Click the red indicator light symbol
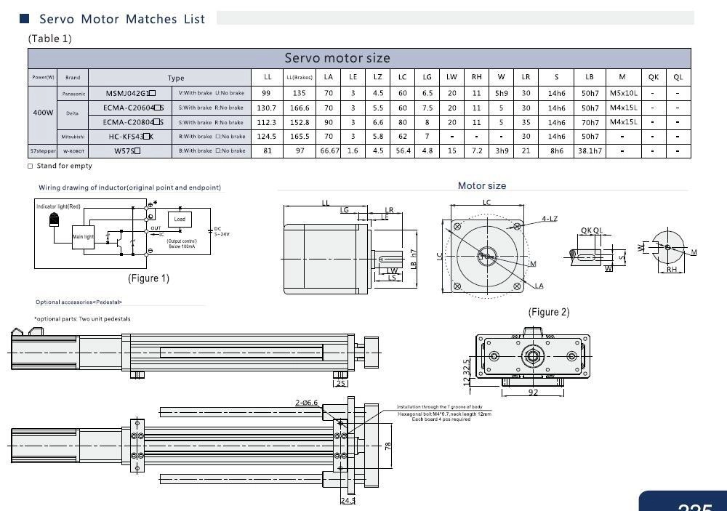This screenshot has width=727, height=511. click(54, 220)
